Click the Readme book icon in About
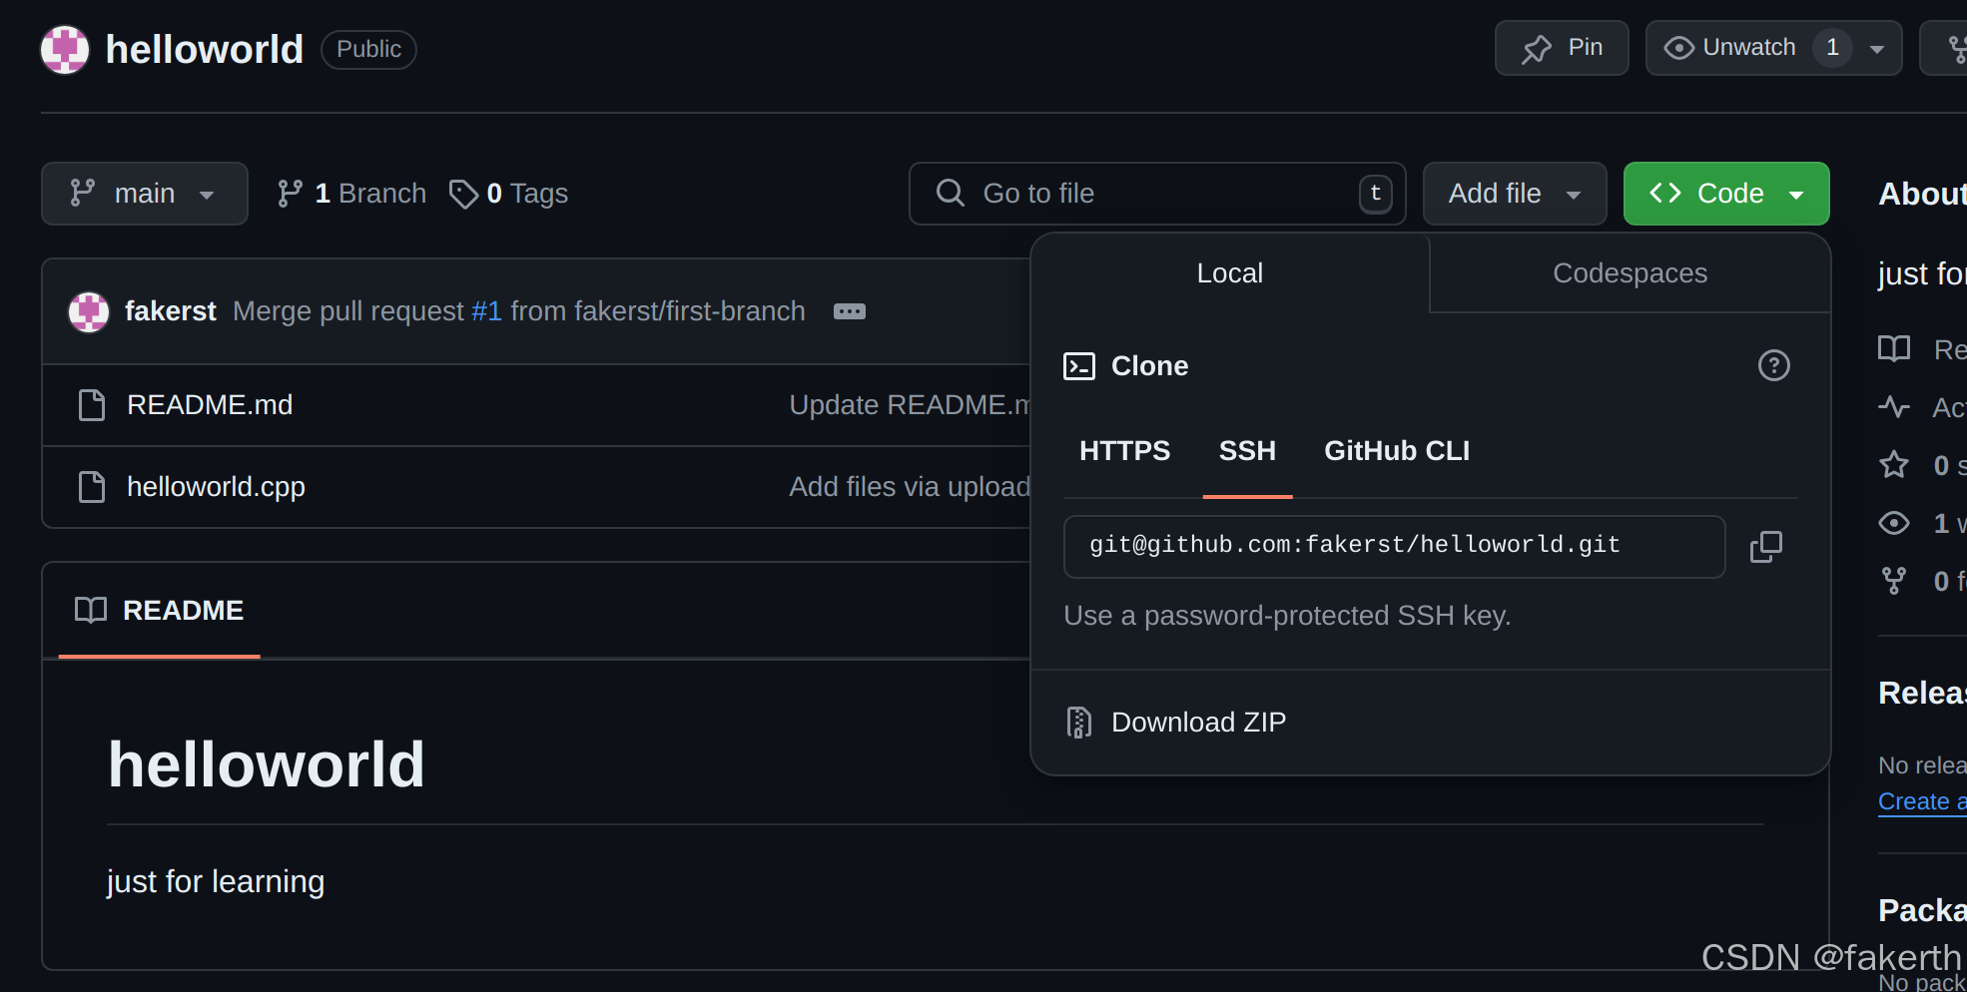The height and width of the screenshot is (992, 1967). pos(1894,349)
